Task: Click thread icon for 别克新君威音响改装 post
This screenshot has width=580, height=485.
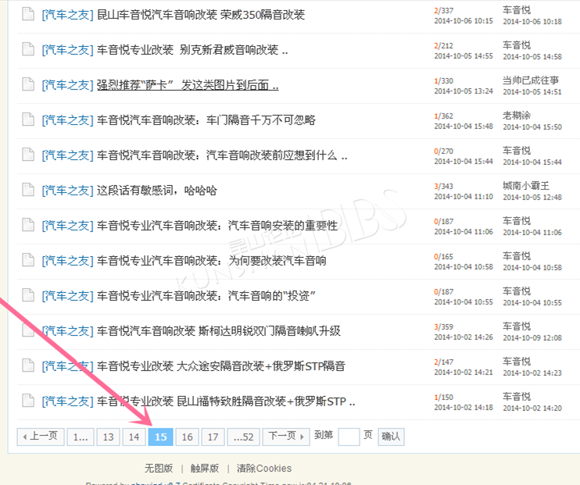Action: click(27, 49)
